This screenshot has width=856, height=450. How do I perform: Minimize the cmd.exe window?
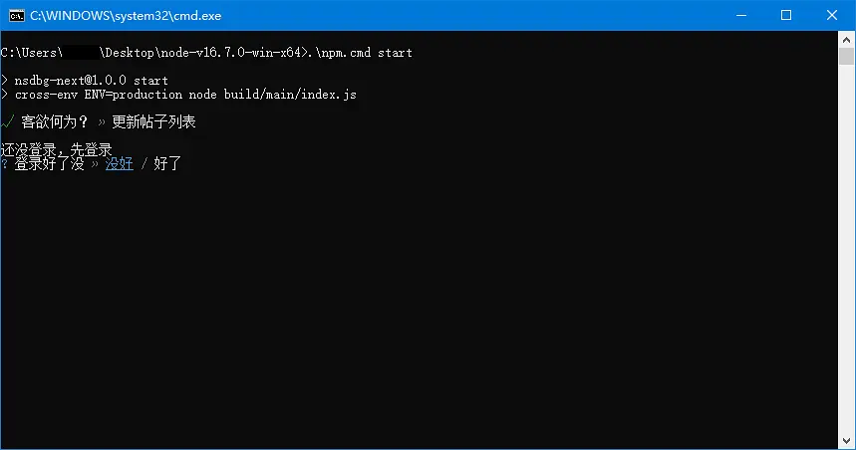(740, 15)
